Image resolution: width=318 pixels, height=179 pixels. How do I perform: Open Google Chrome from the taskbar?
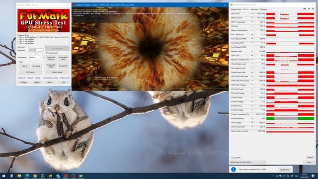[x=35, y=176]
